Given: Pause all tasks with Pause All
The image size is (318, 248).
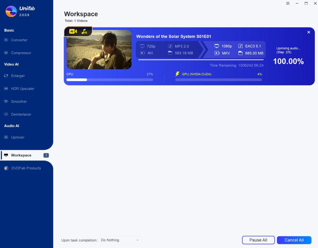Looking at the screenshot, I should (x=258, y=240).
